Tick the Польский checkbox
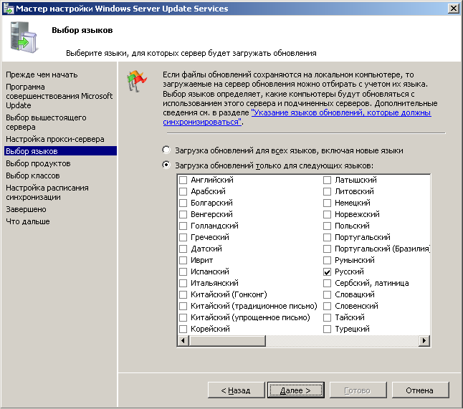 pos(327,226)
